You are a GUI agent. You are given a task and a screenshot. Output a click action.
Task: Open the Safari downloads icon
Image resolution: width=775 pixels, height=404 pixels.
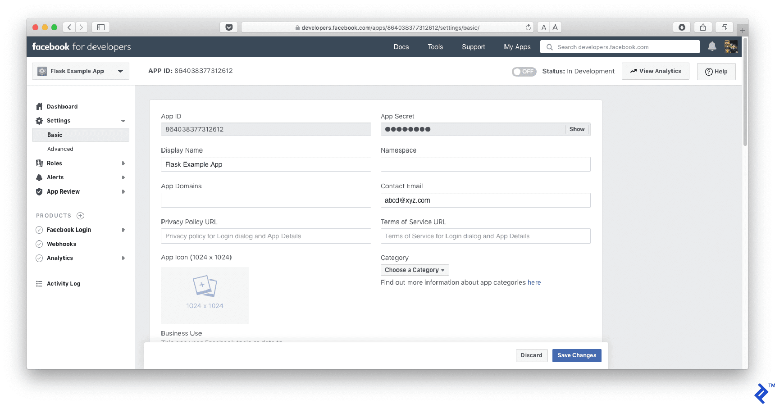point(682,27)
